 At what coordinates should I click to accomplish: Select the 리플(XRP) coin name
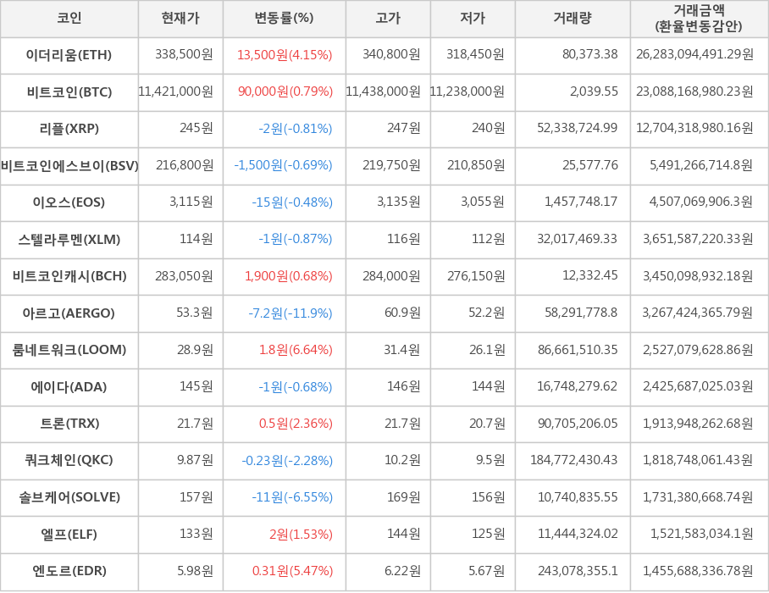pyautogui.click(x=69, y=129)
